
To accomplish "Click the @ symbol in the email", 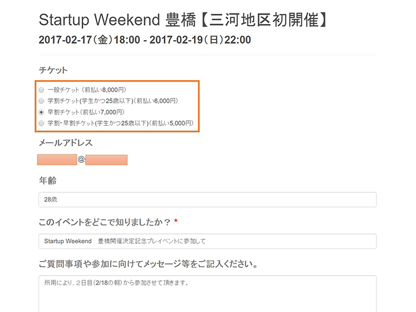I will pyautogui.click(x=81, y=160).
